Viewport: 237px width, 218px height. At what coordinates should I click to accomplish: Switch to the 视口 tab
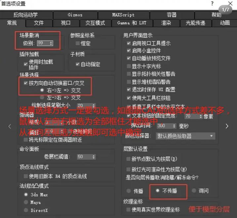tap(66, 23)
